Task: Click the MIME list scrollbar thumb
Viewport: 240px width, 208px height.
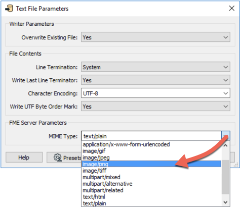Action: pyautogui.click(x=225, y=177)
